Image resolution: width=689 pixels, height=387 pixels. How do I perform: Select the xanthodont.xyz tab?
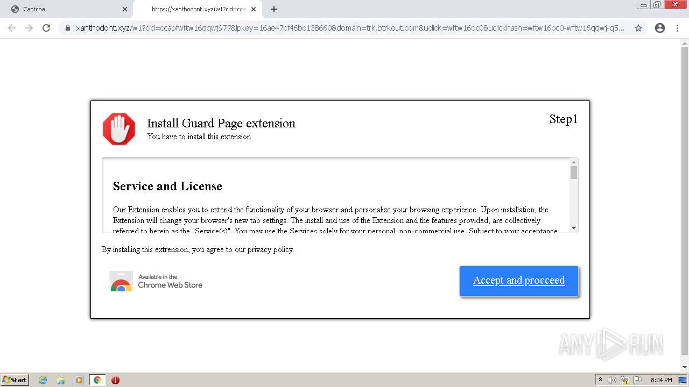(x=198, y=9)
